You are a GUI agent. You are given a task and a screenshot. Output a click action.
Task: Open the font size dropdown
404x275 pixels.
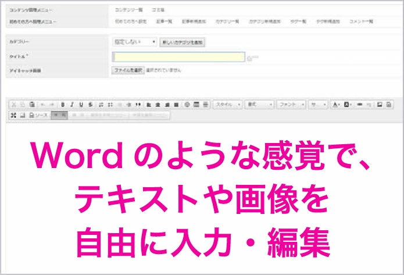click(318, 105)
